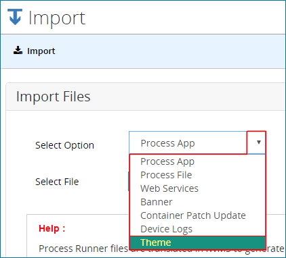Pick the Container Patch Update option

point(193,215)
